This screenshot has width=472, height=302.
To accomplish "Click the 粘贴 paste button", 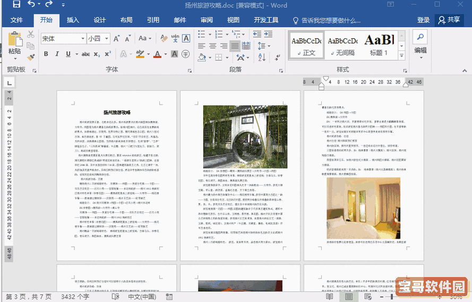I will coord(14,45).
